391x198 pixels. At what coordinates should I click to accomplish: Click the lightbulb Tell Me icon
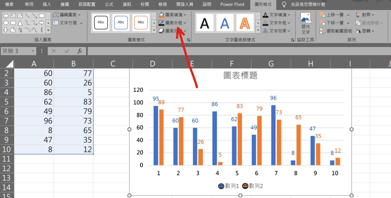(284, 5)
